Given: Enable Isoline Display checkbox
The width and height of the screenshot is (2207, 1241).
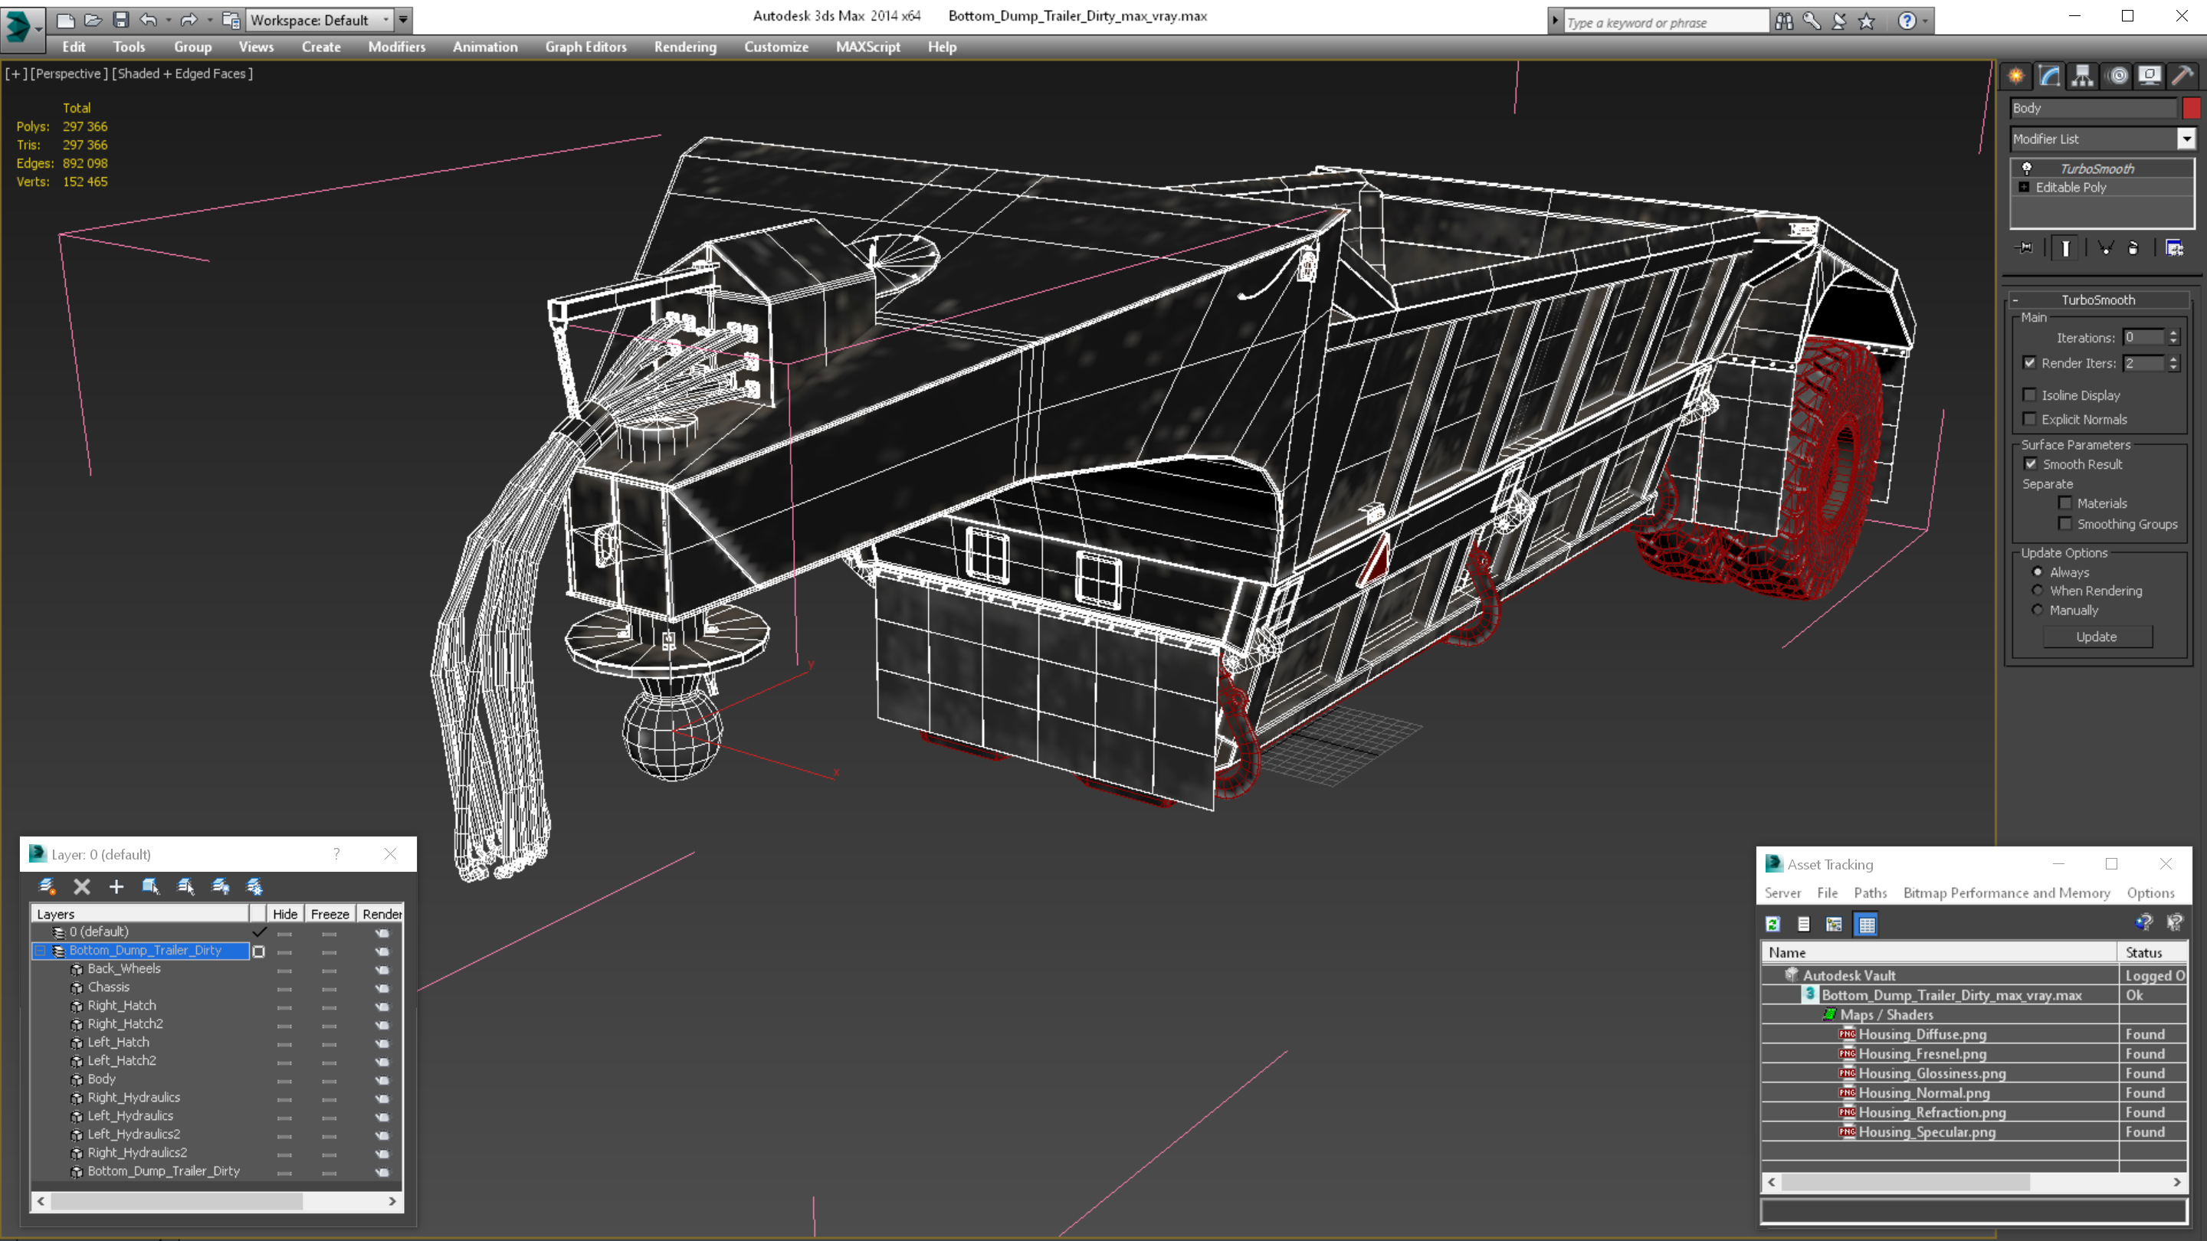Looking at the screenshot, I should pyautogui.click(x=2030, y=395).
